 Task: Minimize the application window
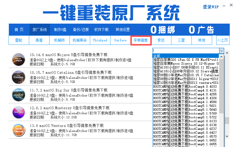pyautogui.click(x=224, y=6)
